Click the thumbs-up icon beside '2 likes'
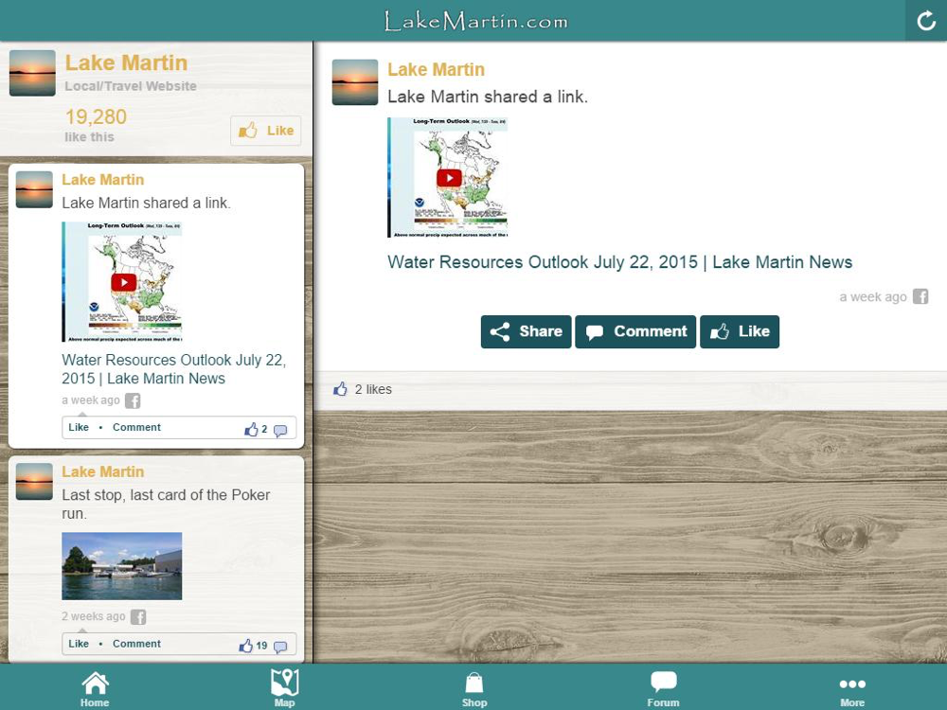The height and width of the screenshot is (710, 947). click(341, 389)
